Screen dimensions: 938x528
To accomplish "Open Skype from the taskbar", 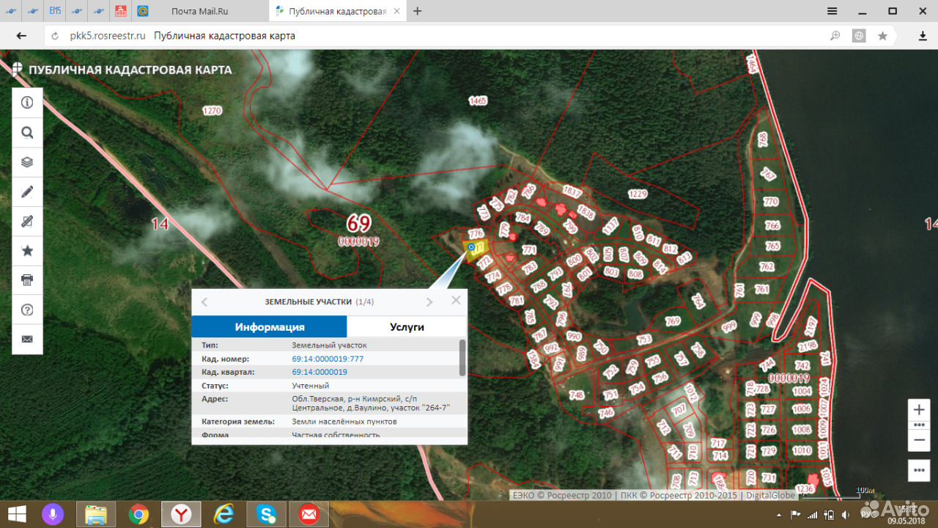I will (x=266, y=514).
